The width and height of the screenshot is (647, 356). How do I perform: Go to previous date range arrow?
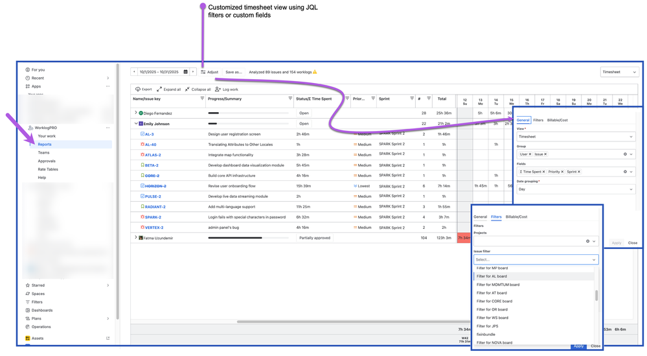(134, 72)
